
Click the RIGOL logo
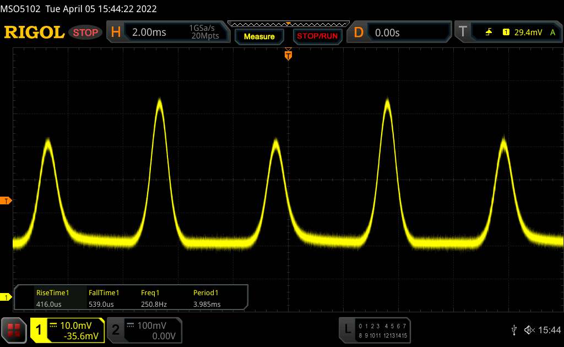tap(35, 32)
